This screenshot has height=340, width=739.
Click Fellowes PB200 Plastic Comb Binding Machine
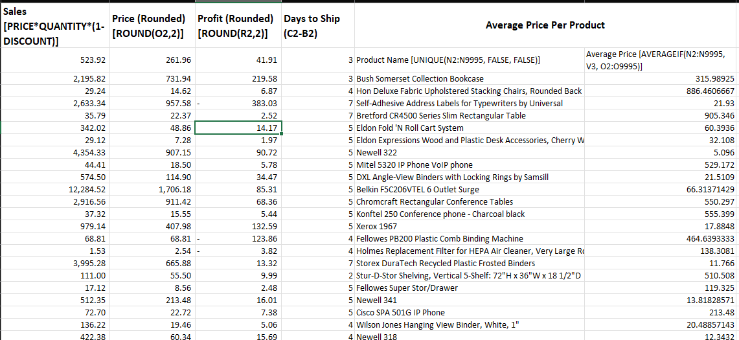pyautogui.click(x=470, y=238)
